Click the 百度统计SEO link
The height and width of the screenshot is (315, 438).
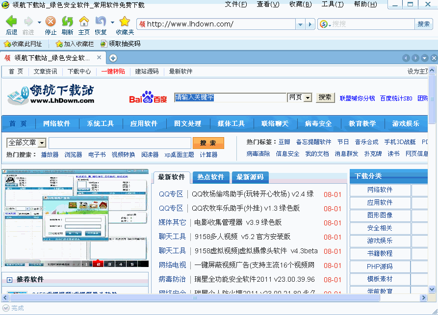[396, 98]
